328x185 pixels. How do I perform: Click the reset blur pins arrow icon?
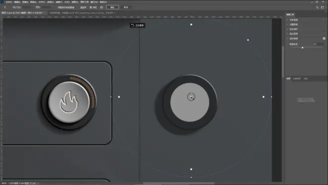101,7
